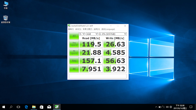The image size is (196, 110).
Task: Select the Recycle Bin desktop icon
Action: point(6,19)
